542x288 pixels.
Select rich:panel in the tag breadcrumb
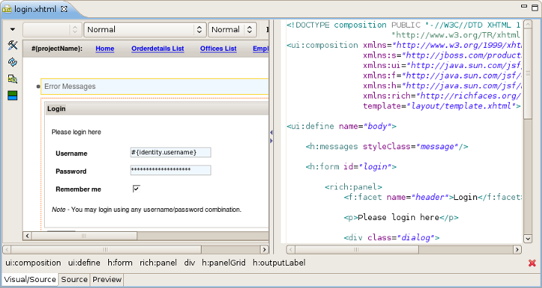(158, 263)
